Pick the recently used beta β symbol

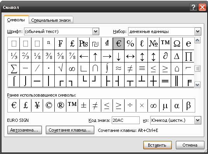pos(189,106)
